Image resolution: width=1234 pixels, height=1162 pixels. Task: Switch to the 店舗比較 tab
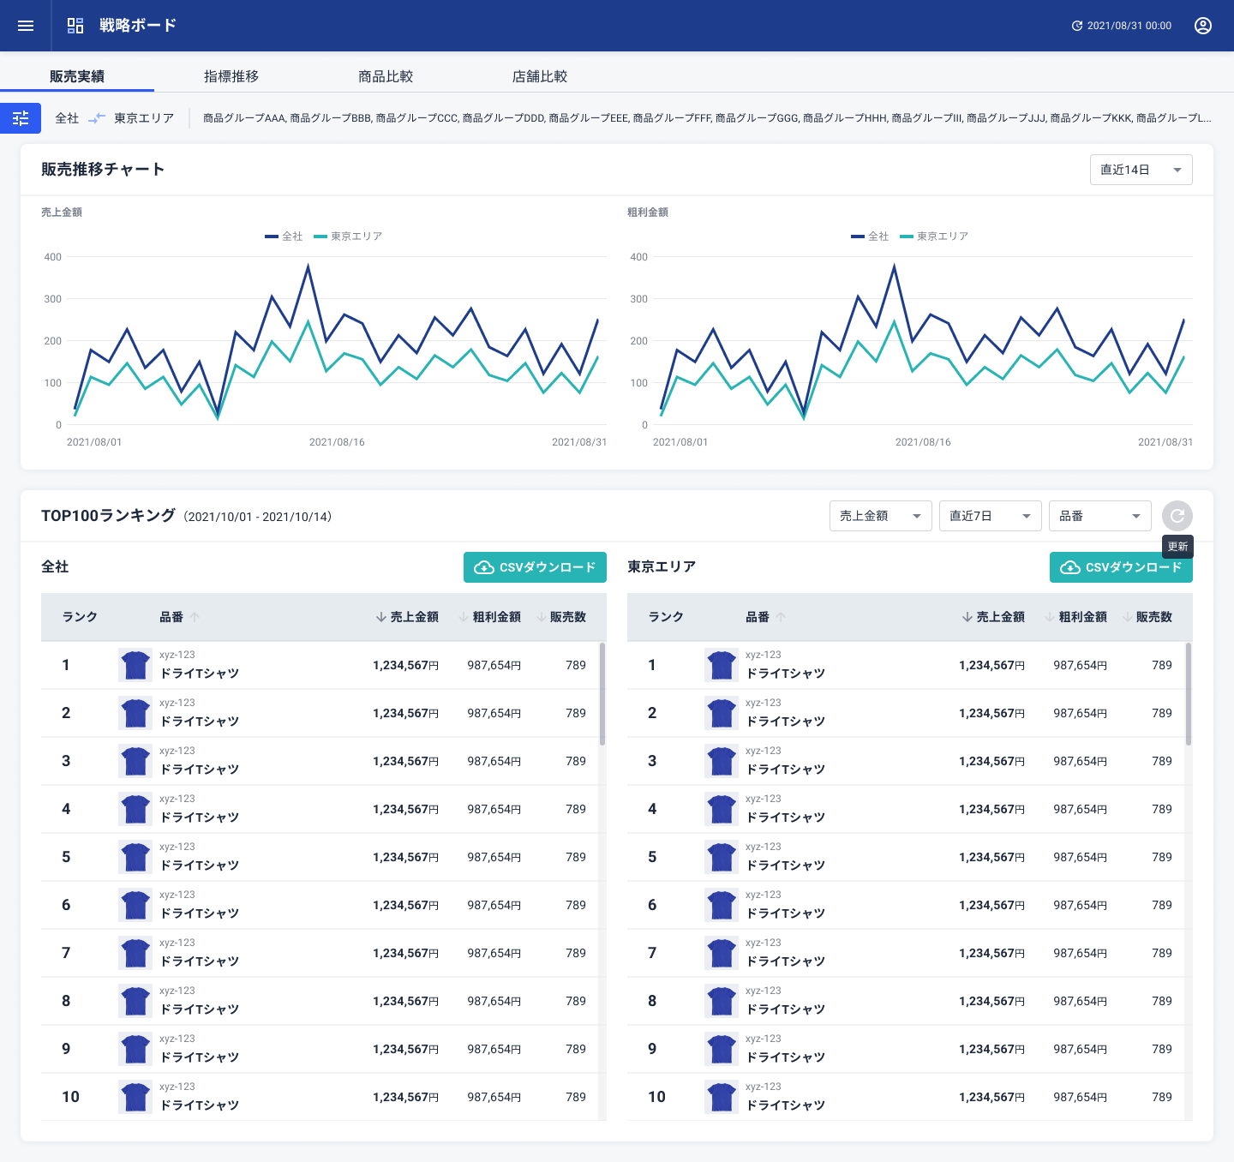pos(540,76)
